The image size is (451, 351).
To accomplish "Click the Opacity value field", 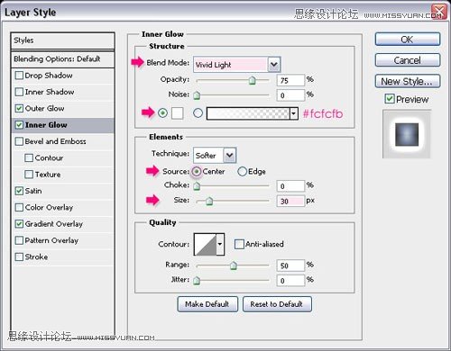I will (290, 80).
